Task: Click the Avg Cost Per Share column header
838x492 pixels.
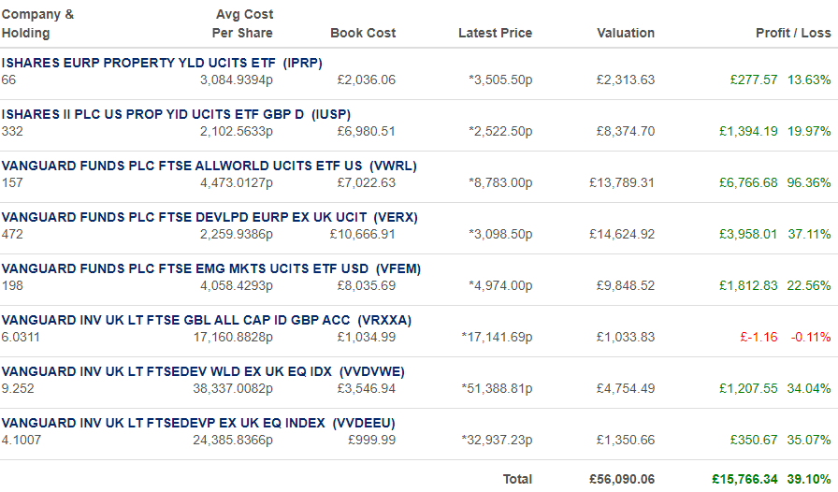Action: (242, 23)
